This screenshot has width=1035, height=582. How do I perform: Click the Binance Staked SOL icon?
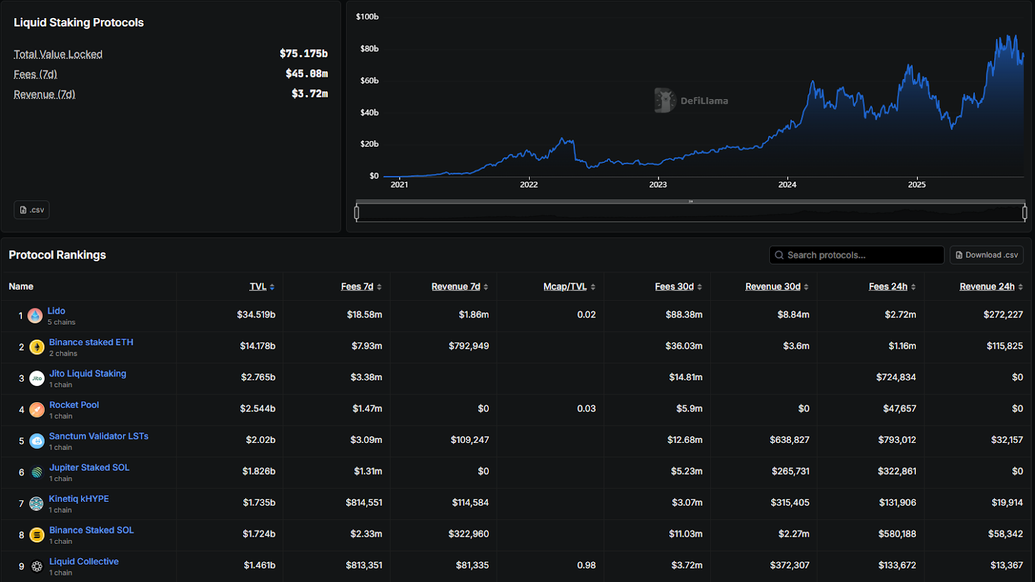[x=37, y=535]
